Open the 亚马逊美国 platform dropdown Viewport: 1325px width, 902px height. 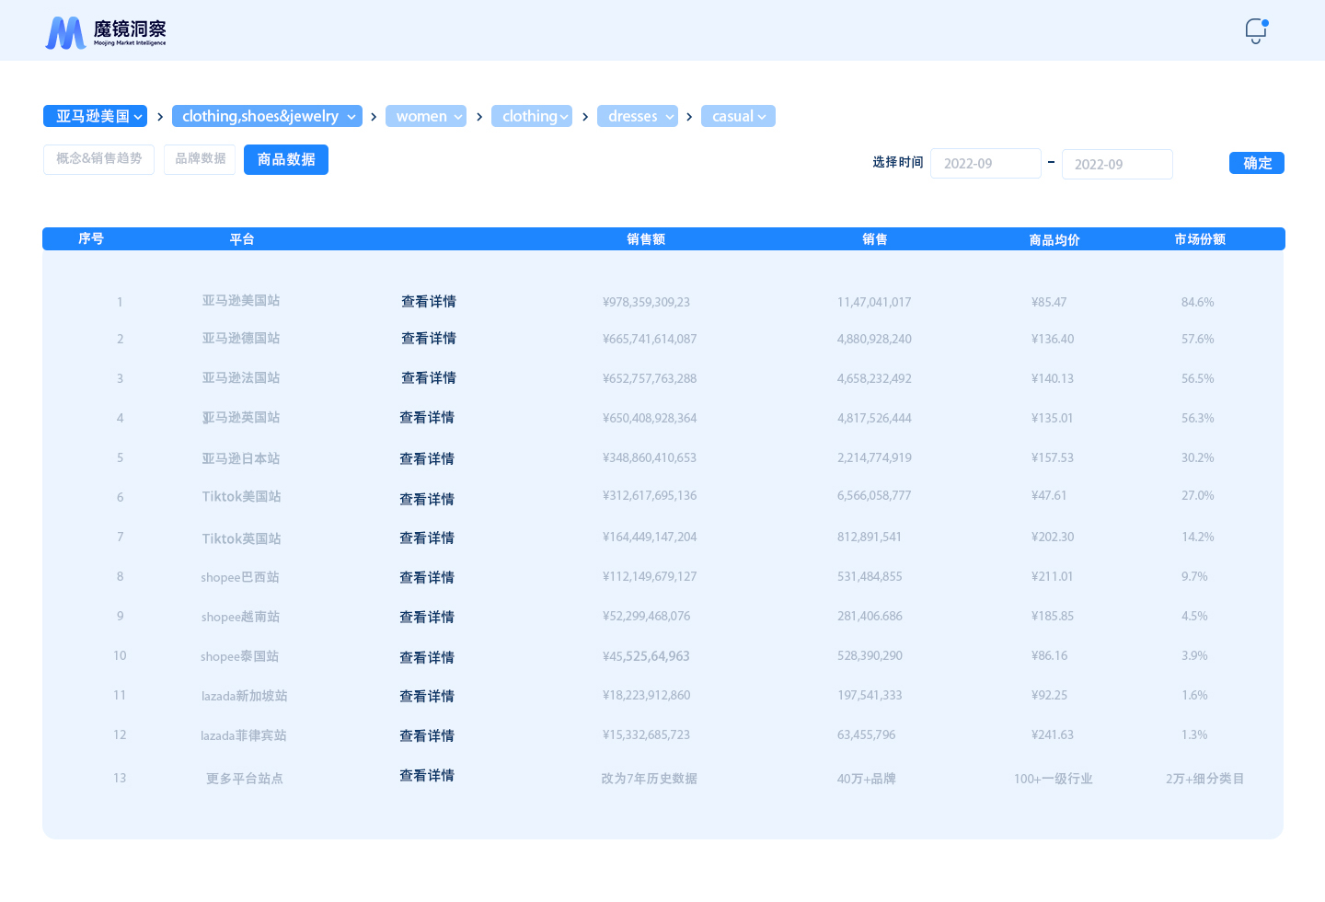pos(95,116)
